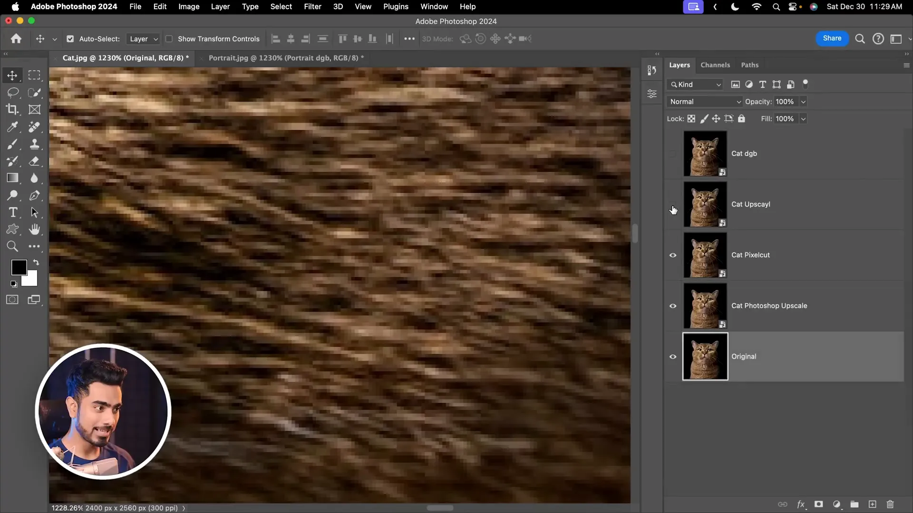Select the Zoom tool in toolbar
This screenshot has width=913, height=513.
click(x=12, y=246)
